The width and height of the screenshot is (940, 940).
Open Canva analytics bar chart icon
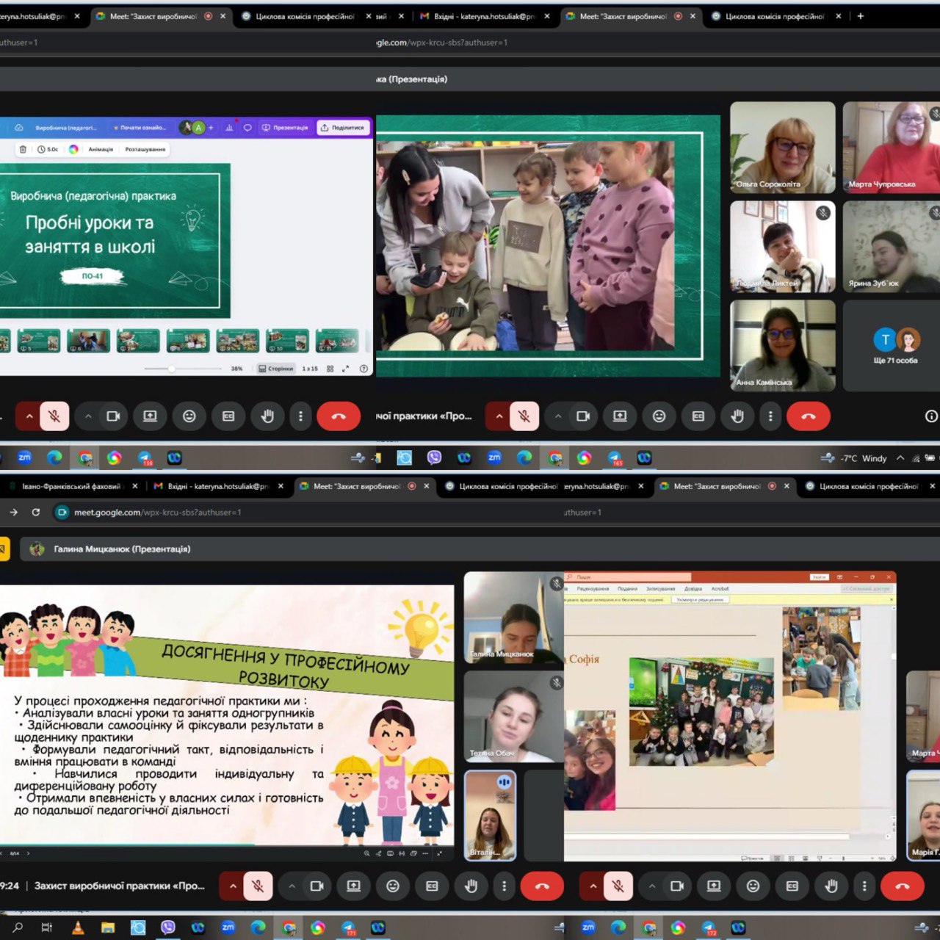229,128
